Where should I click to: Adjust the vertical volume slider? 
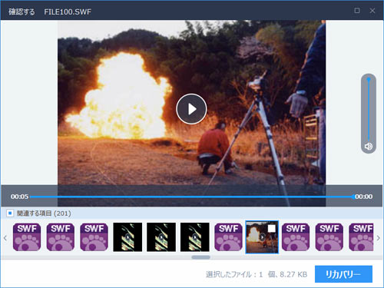pos(369,110)
